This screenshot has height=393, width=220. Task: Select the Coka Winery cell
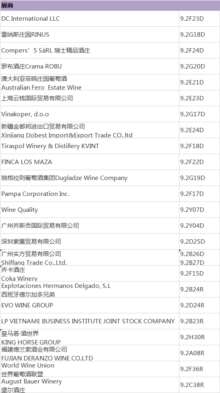pyautogui.click(x=90, y=274)
